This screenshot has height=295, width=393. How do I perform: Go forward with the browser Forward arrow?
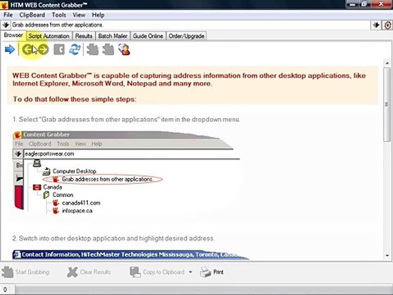(43, 50)
